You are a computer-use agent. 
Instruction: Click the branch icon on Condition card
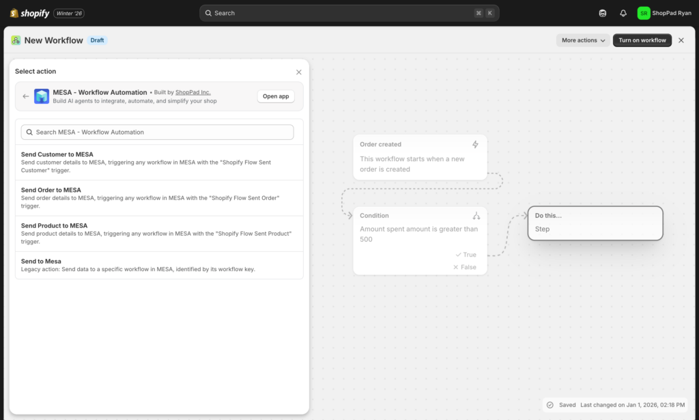[x=476, y=216]
